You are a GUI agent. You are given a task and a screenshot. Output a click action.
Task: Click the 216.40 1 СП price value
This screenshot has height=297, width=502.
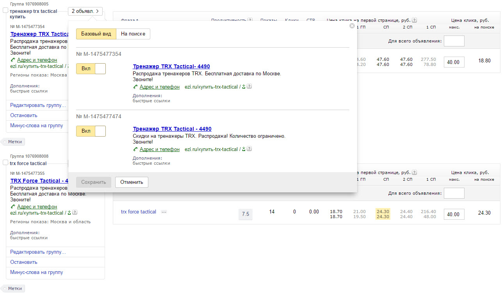[428, 212]
